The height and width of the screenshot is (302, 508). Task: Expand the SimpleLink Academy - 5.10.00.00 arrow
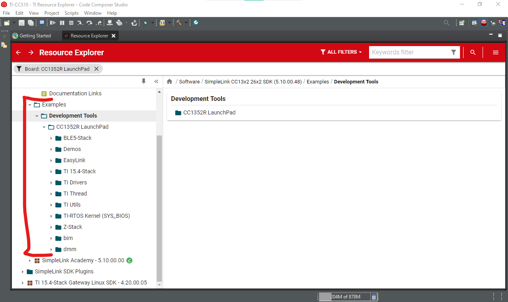pyautogui.click(x=30, y=261)
